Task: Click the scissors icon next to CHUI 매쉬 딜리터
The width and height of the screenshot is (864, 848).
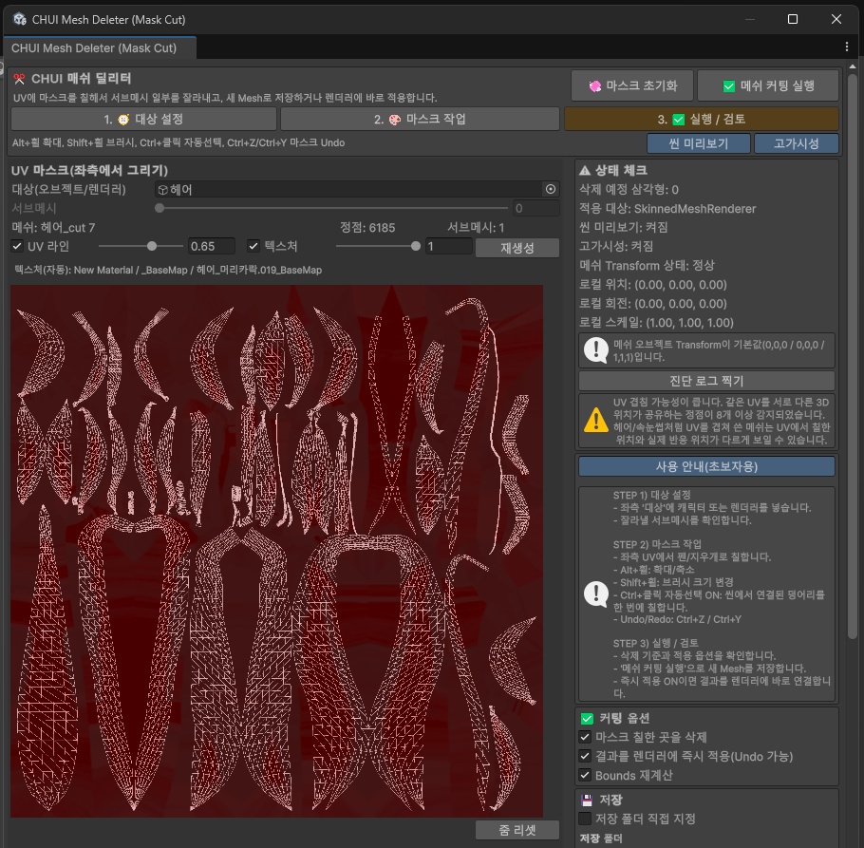Action: coord(19,79)
